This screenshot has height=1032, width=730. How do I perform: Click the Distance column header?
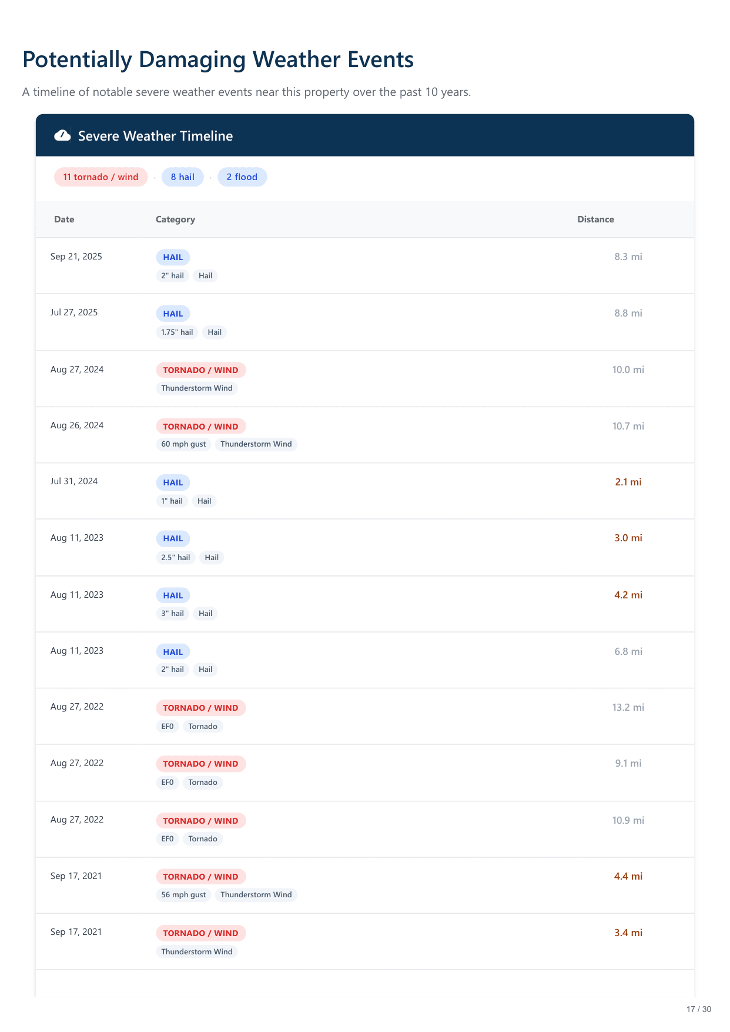click(595, 219)
